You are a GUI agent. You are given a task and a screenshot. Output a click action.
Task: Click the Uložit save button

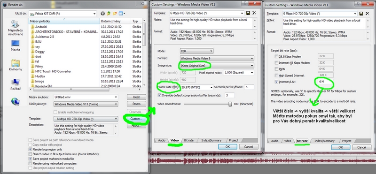(x=136, y=97)
